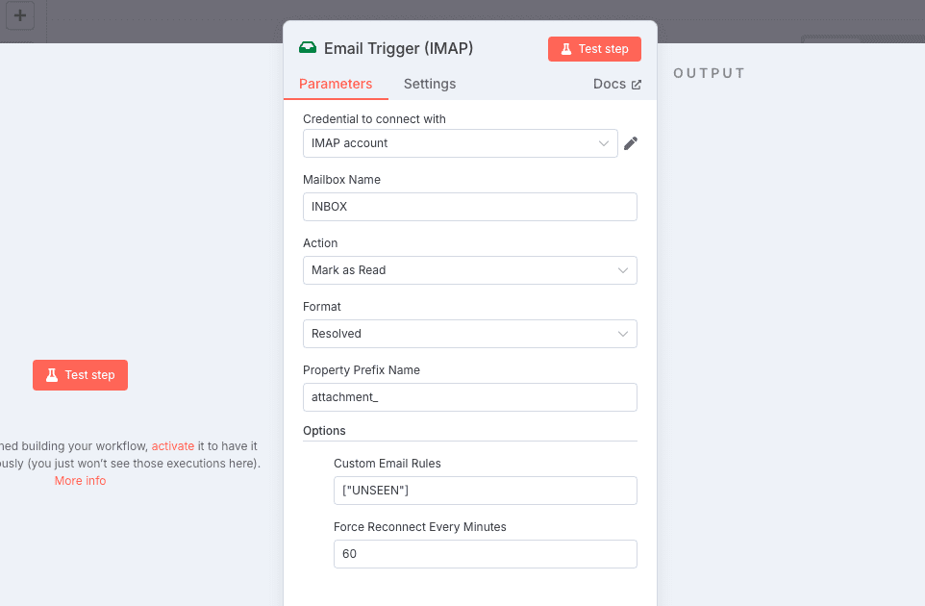The height and width of the screenshot is (606, 925).
Task: Click the plus icon in top-left corner
Action: pos(19,16)
